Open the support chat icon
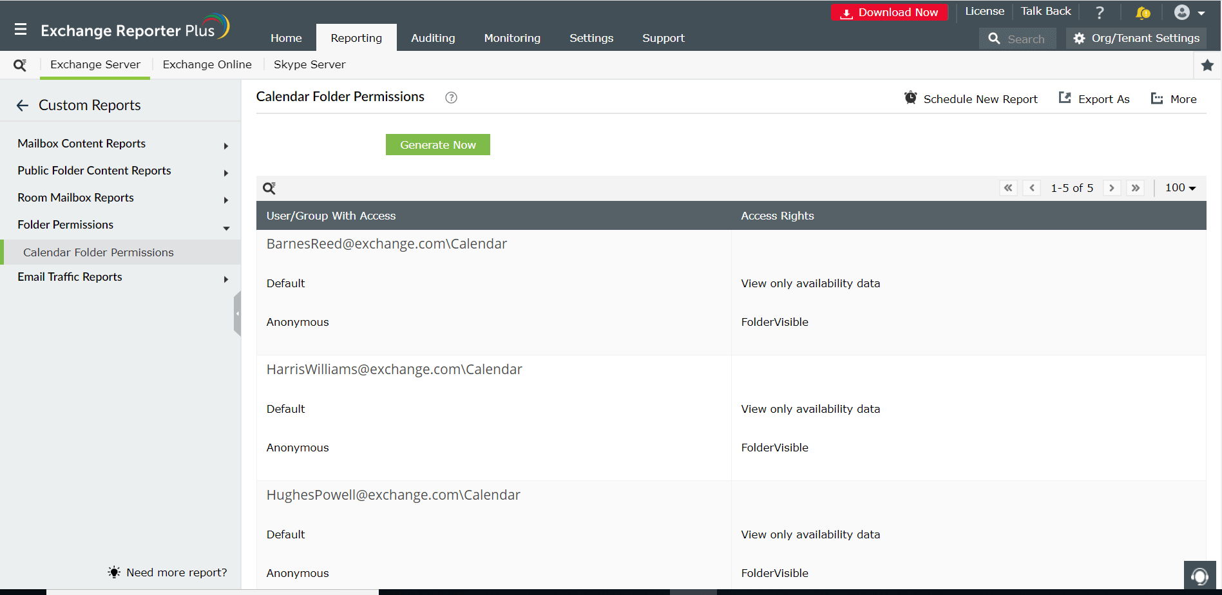The height and width of the screenshot is (595, 1222). pyautogui.click(x=1200, y=575)
